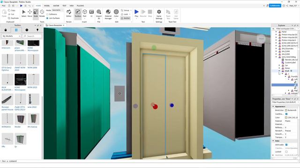
Task: Select the Russian panel house model
Action: coord(7,99)
